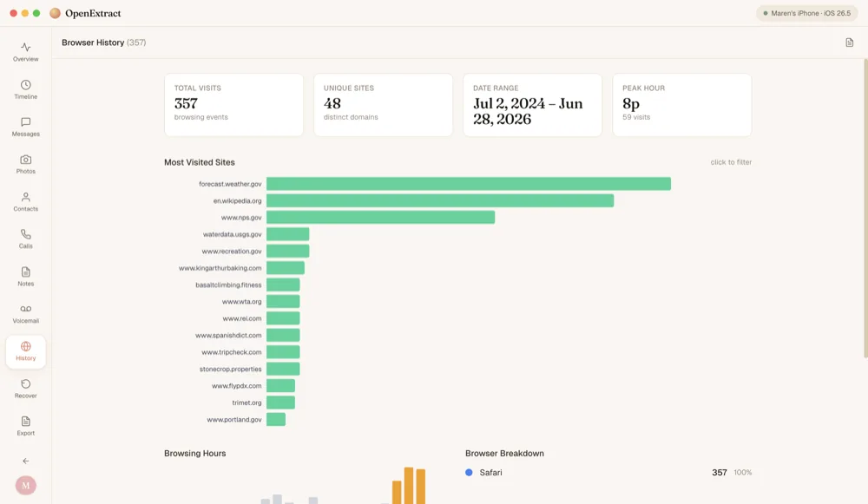Image resolution: width=868 pixels, height=504 pixels.
Task: Open the Timeline clock icon
Action: point(25,85)
